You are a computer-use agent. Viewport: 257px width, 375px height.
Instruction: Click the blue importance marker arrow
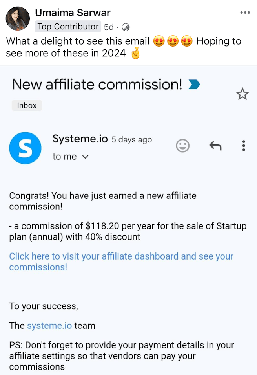194,84
